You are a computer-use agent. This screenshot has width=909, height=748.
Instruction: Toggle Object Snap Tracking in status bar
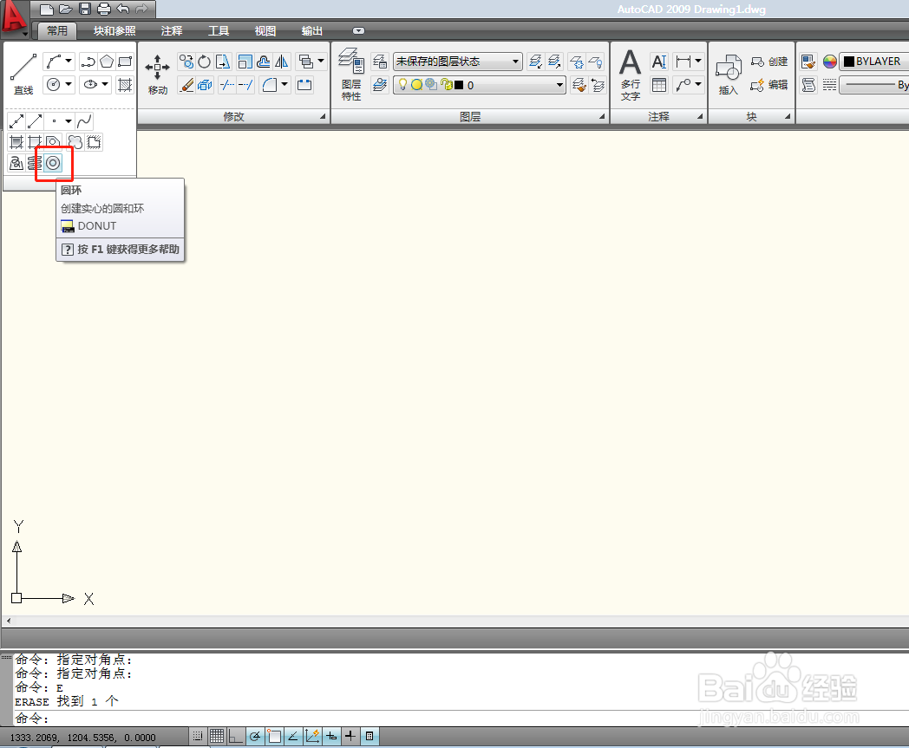[x=293, y=736]
